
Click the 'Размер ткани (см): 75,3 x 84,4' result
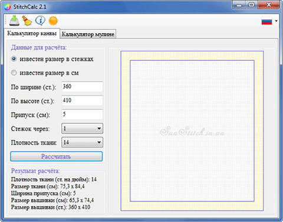tap(48, 186)
